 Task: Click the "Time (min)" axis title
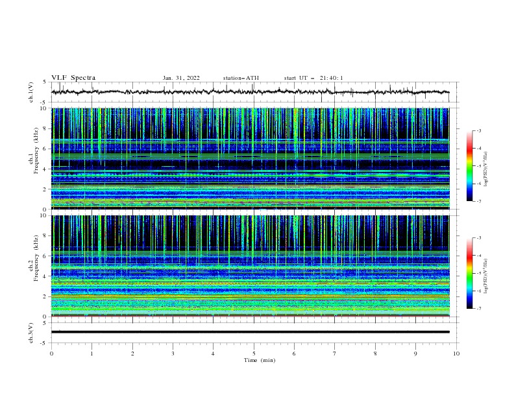[x=260, y=360]
